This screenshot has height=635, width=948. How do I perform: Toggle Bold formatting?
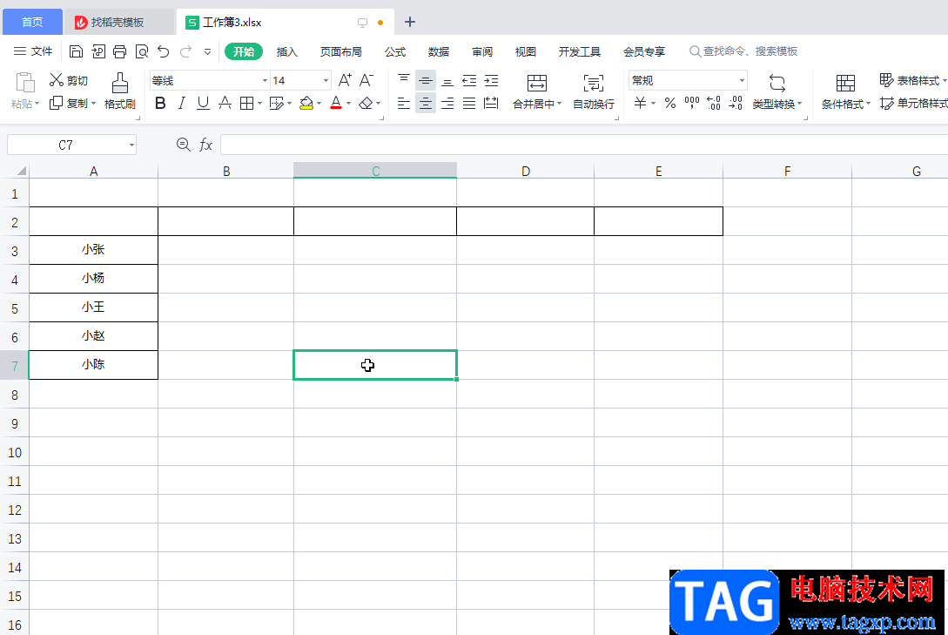(x=160, y=104)
